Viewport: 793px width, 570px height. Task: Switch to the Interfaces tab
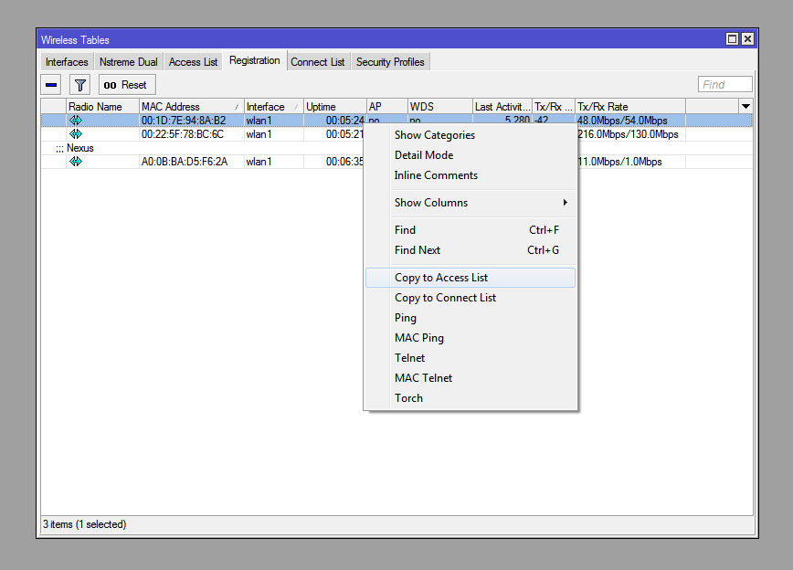[x=67, y=62]
